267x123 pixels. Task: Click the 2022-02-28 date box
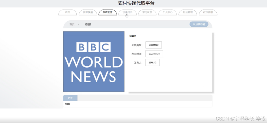coord(154,54)
